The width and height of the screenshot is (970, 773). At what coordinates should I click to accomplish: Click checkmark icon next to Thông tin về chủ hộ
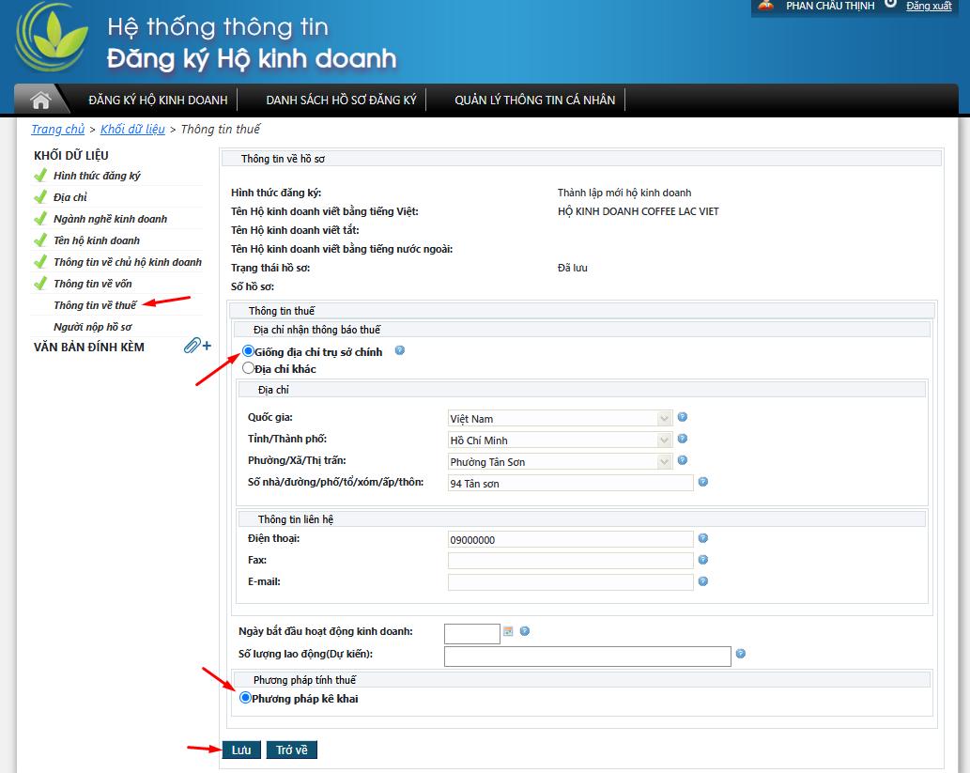pos(40,262)
